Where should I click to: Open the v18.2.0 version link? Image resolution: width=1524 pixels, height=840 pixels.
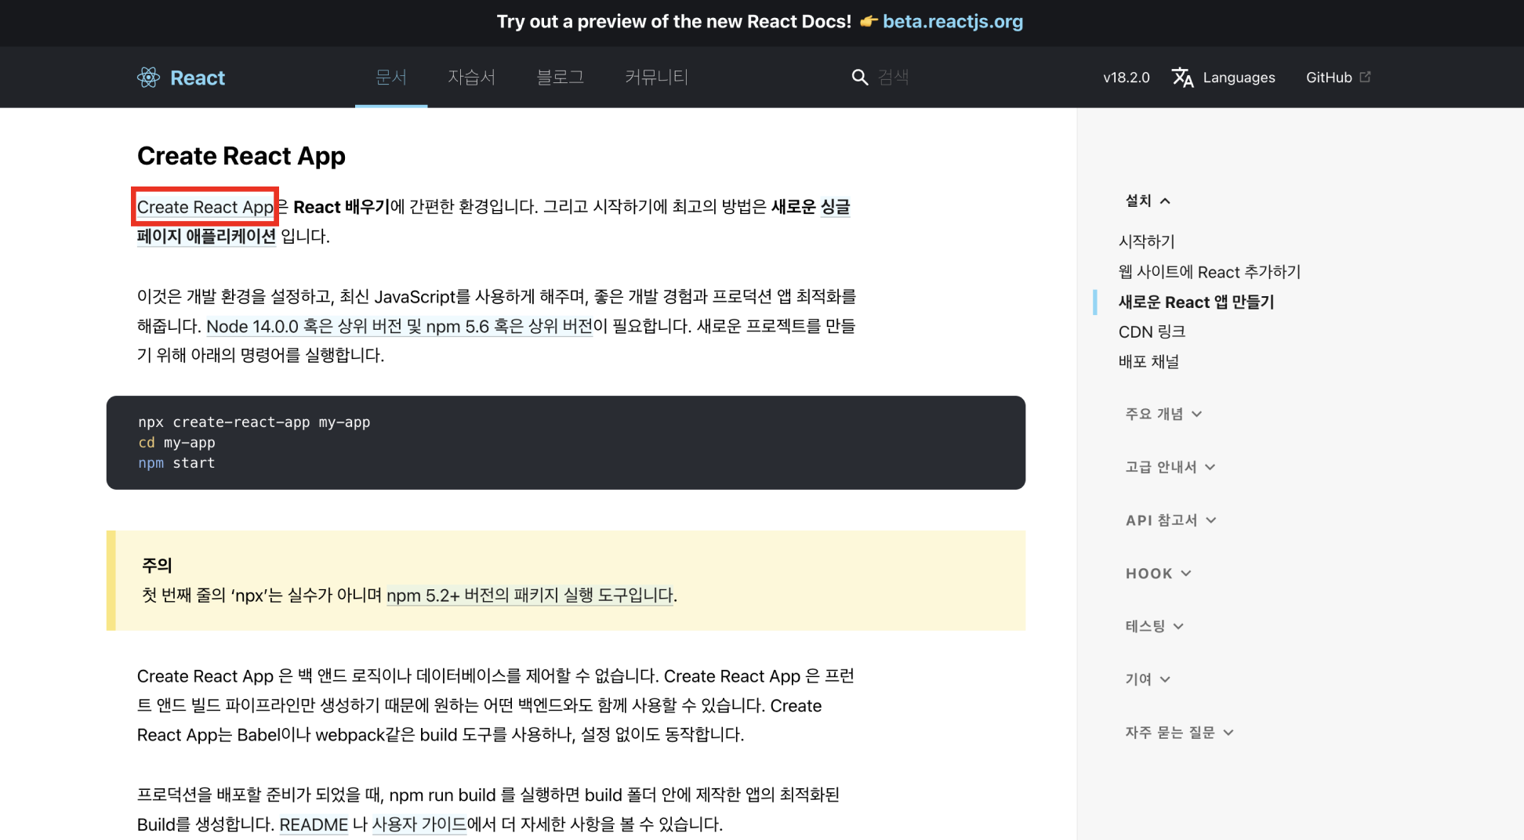pos(1126,78)
